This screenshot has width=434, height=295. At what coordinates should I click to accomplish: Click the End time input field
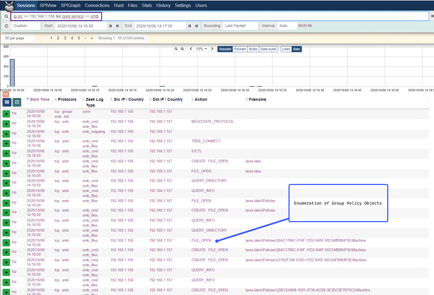160,26
